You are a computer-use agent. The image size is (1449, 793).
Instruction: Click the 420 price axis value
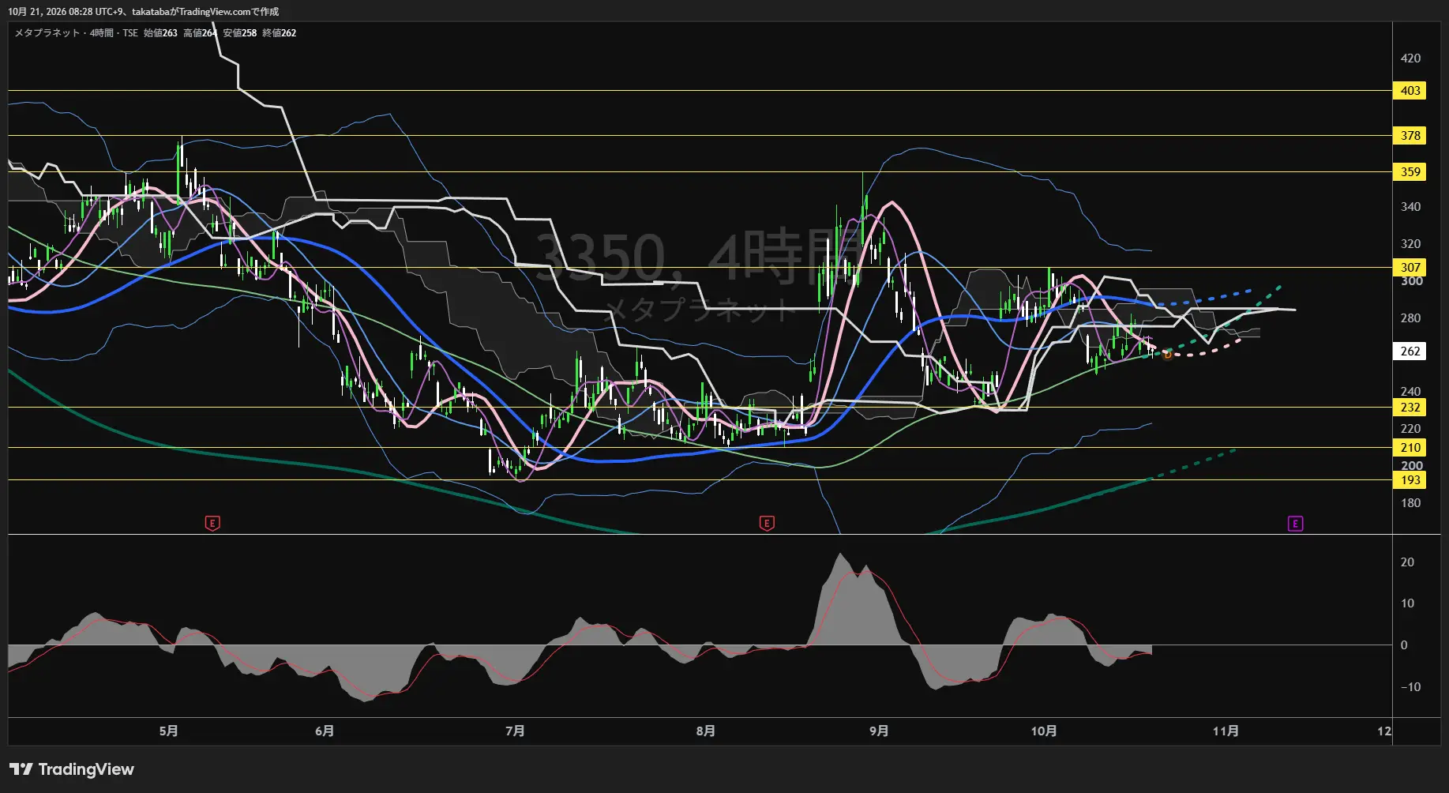point(1410,58)
